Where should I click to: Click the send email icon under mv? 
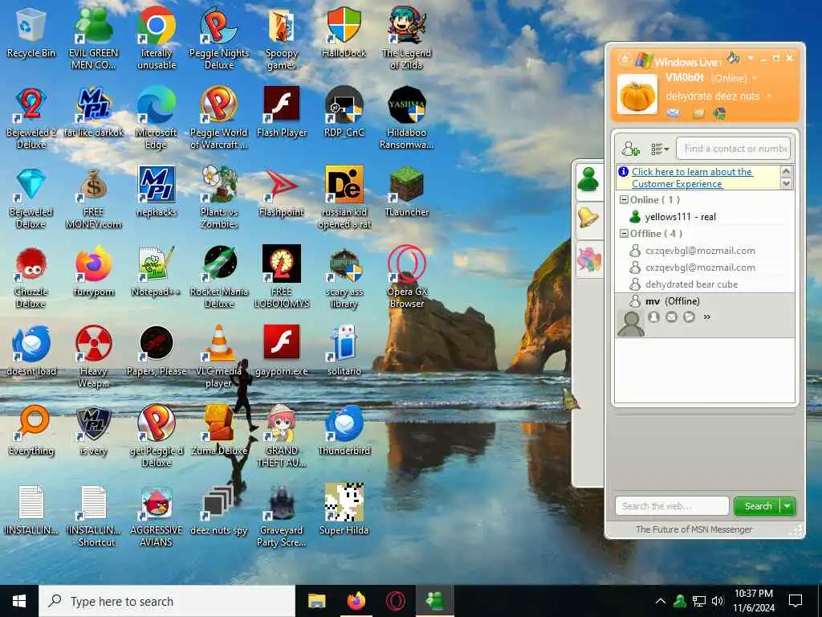[x=671, y=317]
